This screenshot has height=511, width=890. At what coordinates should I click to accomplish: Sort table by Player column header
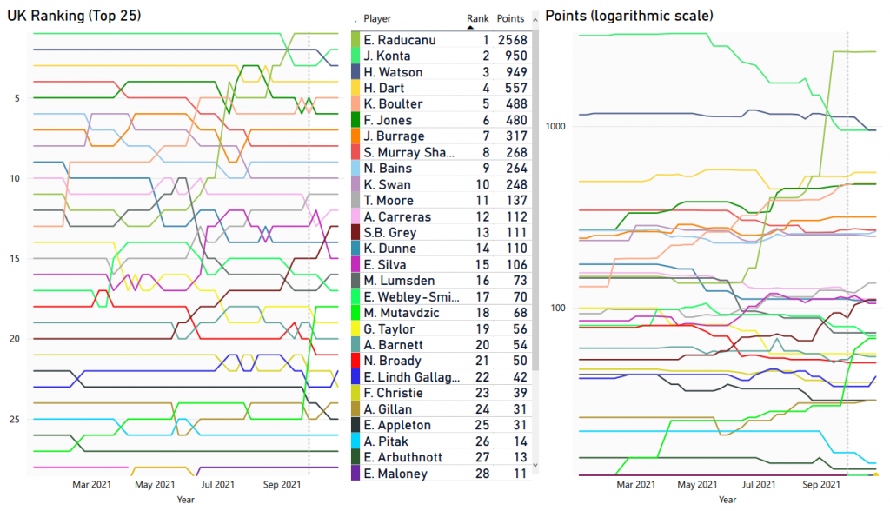pos(377,18)
